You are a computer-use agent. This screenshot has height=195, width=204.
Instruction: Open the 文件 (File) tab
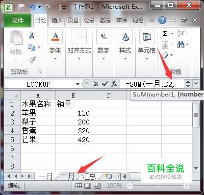[18, 21]
